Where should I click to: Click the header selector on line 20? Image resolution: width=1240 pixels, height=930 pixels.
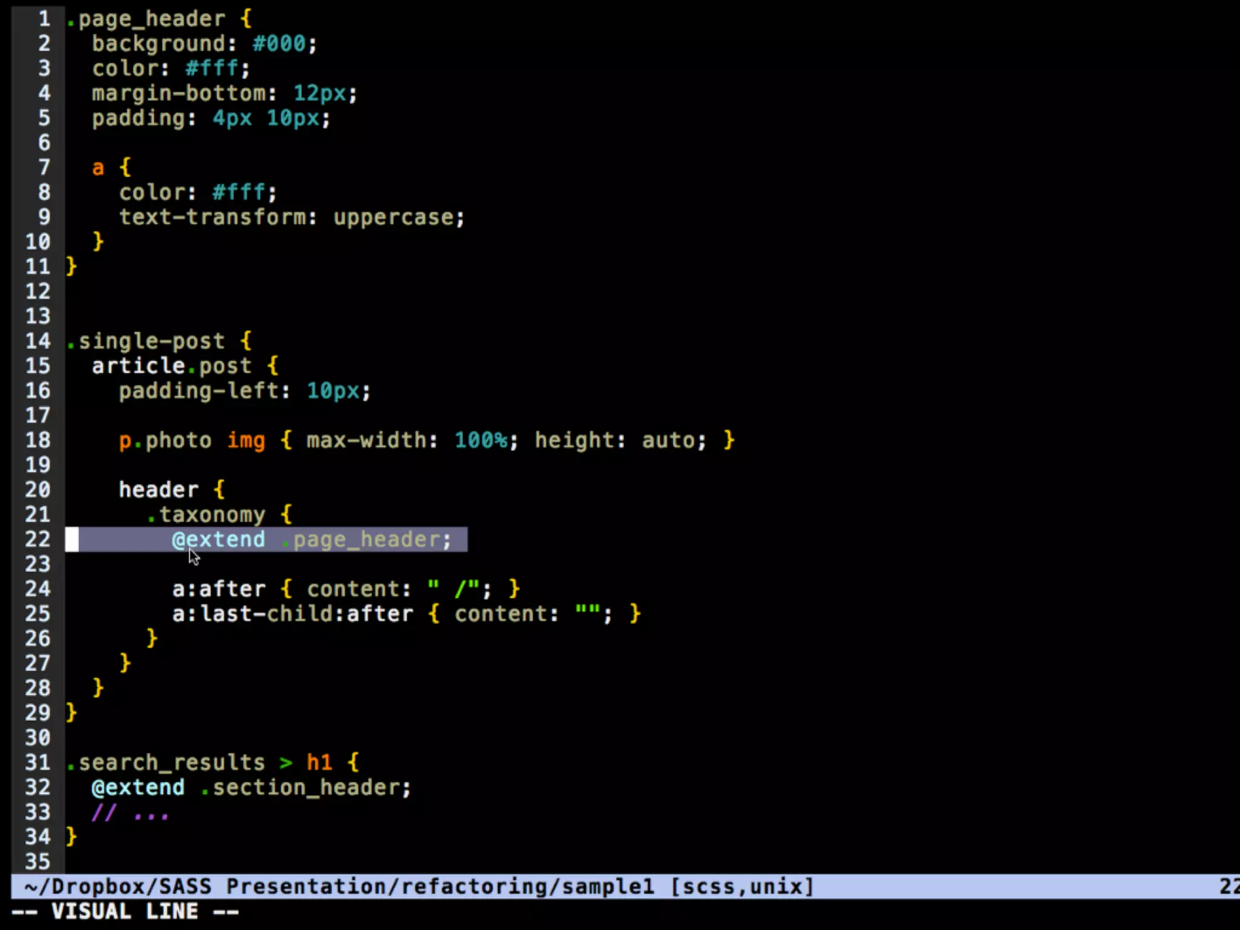click(x=158, y=490)
